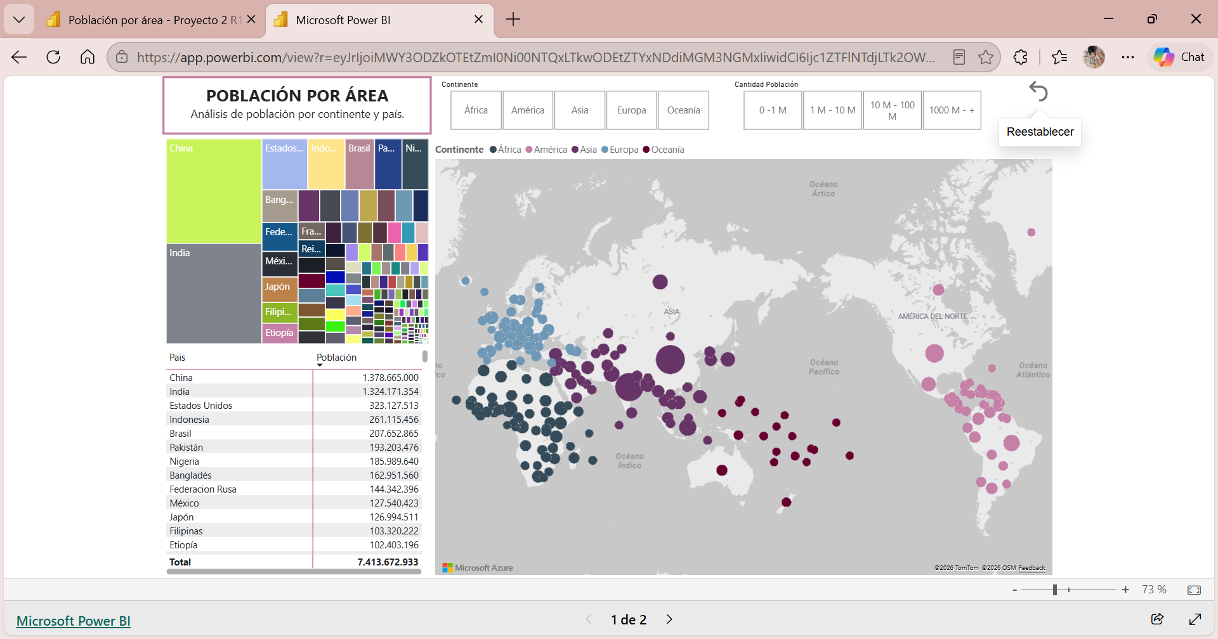This screenshot has height=639, width=1218.
Task: Open a new browser tab
Action: 513,20
